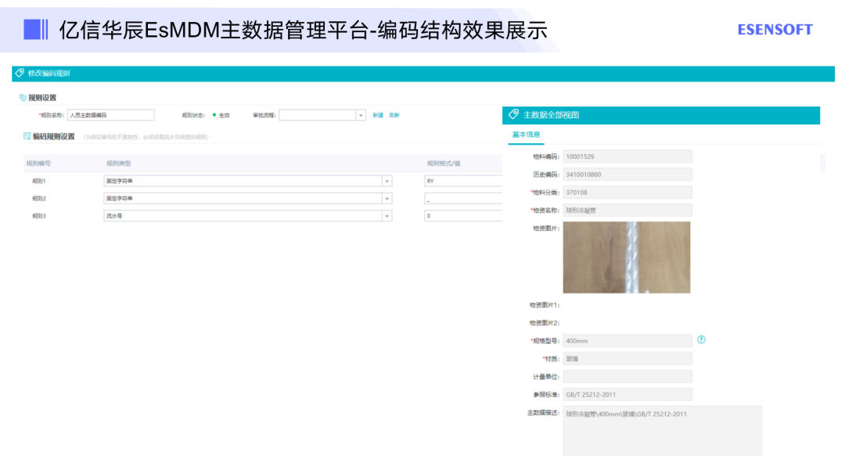845x462 pixels.
Task: Click the 材质 field 玻璃
Action: click(627, 359)
